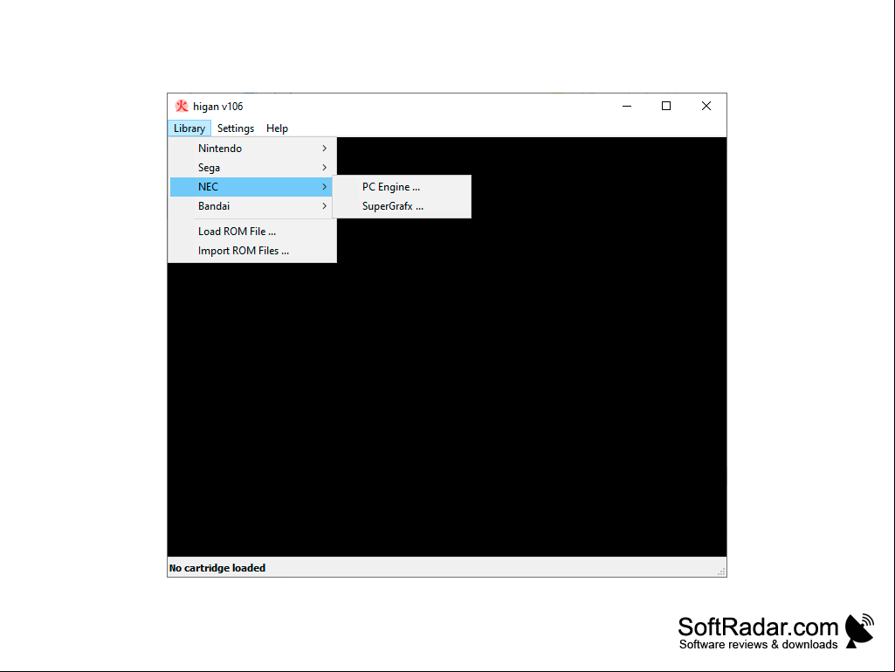Select Load ROM File option
895x672 pixels.
[251, 232]
